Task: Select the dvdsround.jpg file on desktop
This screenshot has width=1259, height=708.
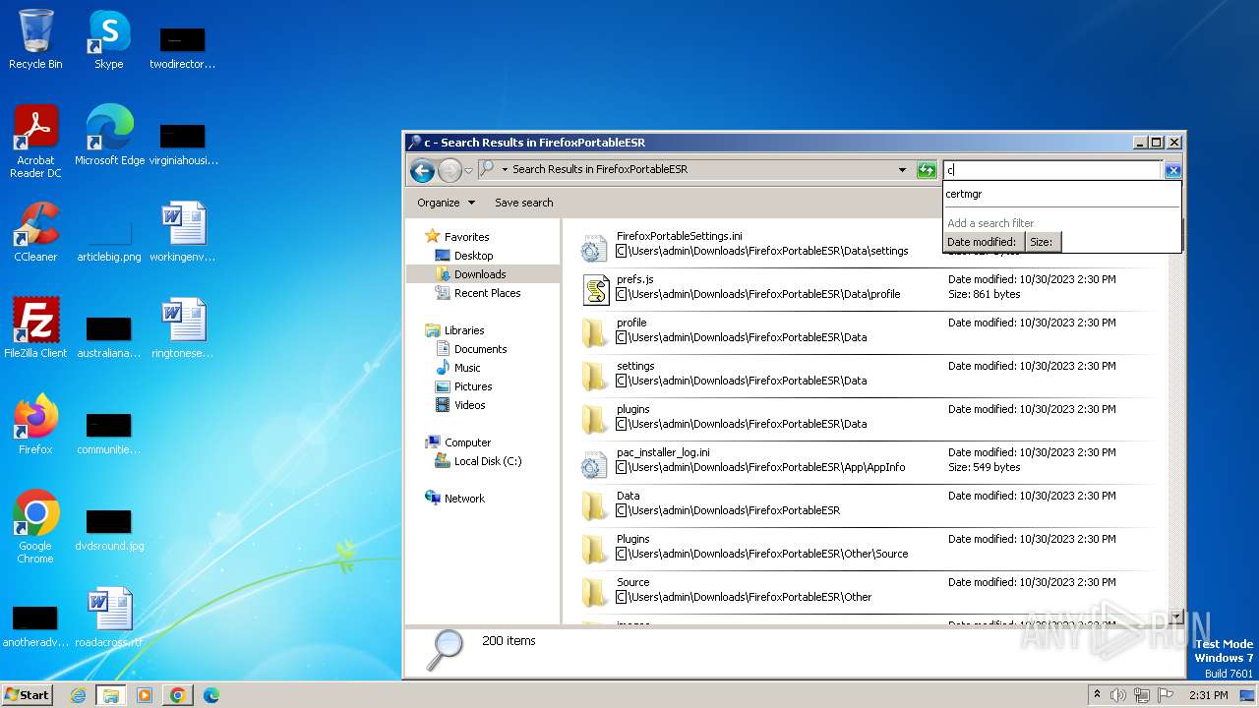Action: click(x=108, y=530)
